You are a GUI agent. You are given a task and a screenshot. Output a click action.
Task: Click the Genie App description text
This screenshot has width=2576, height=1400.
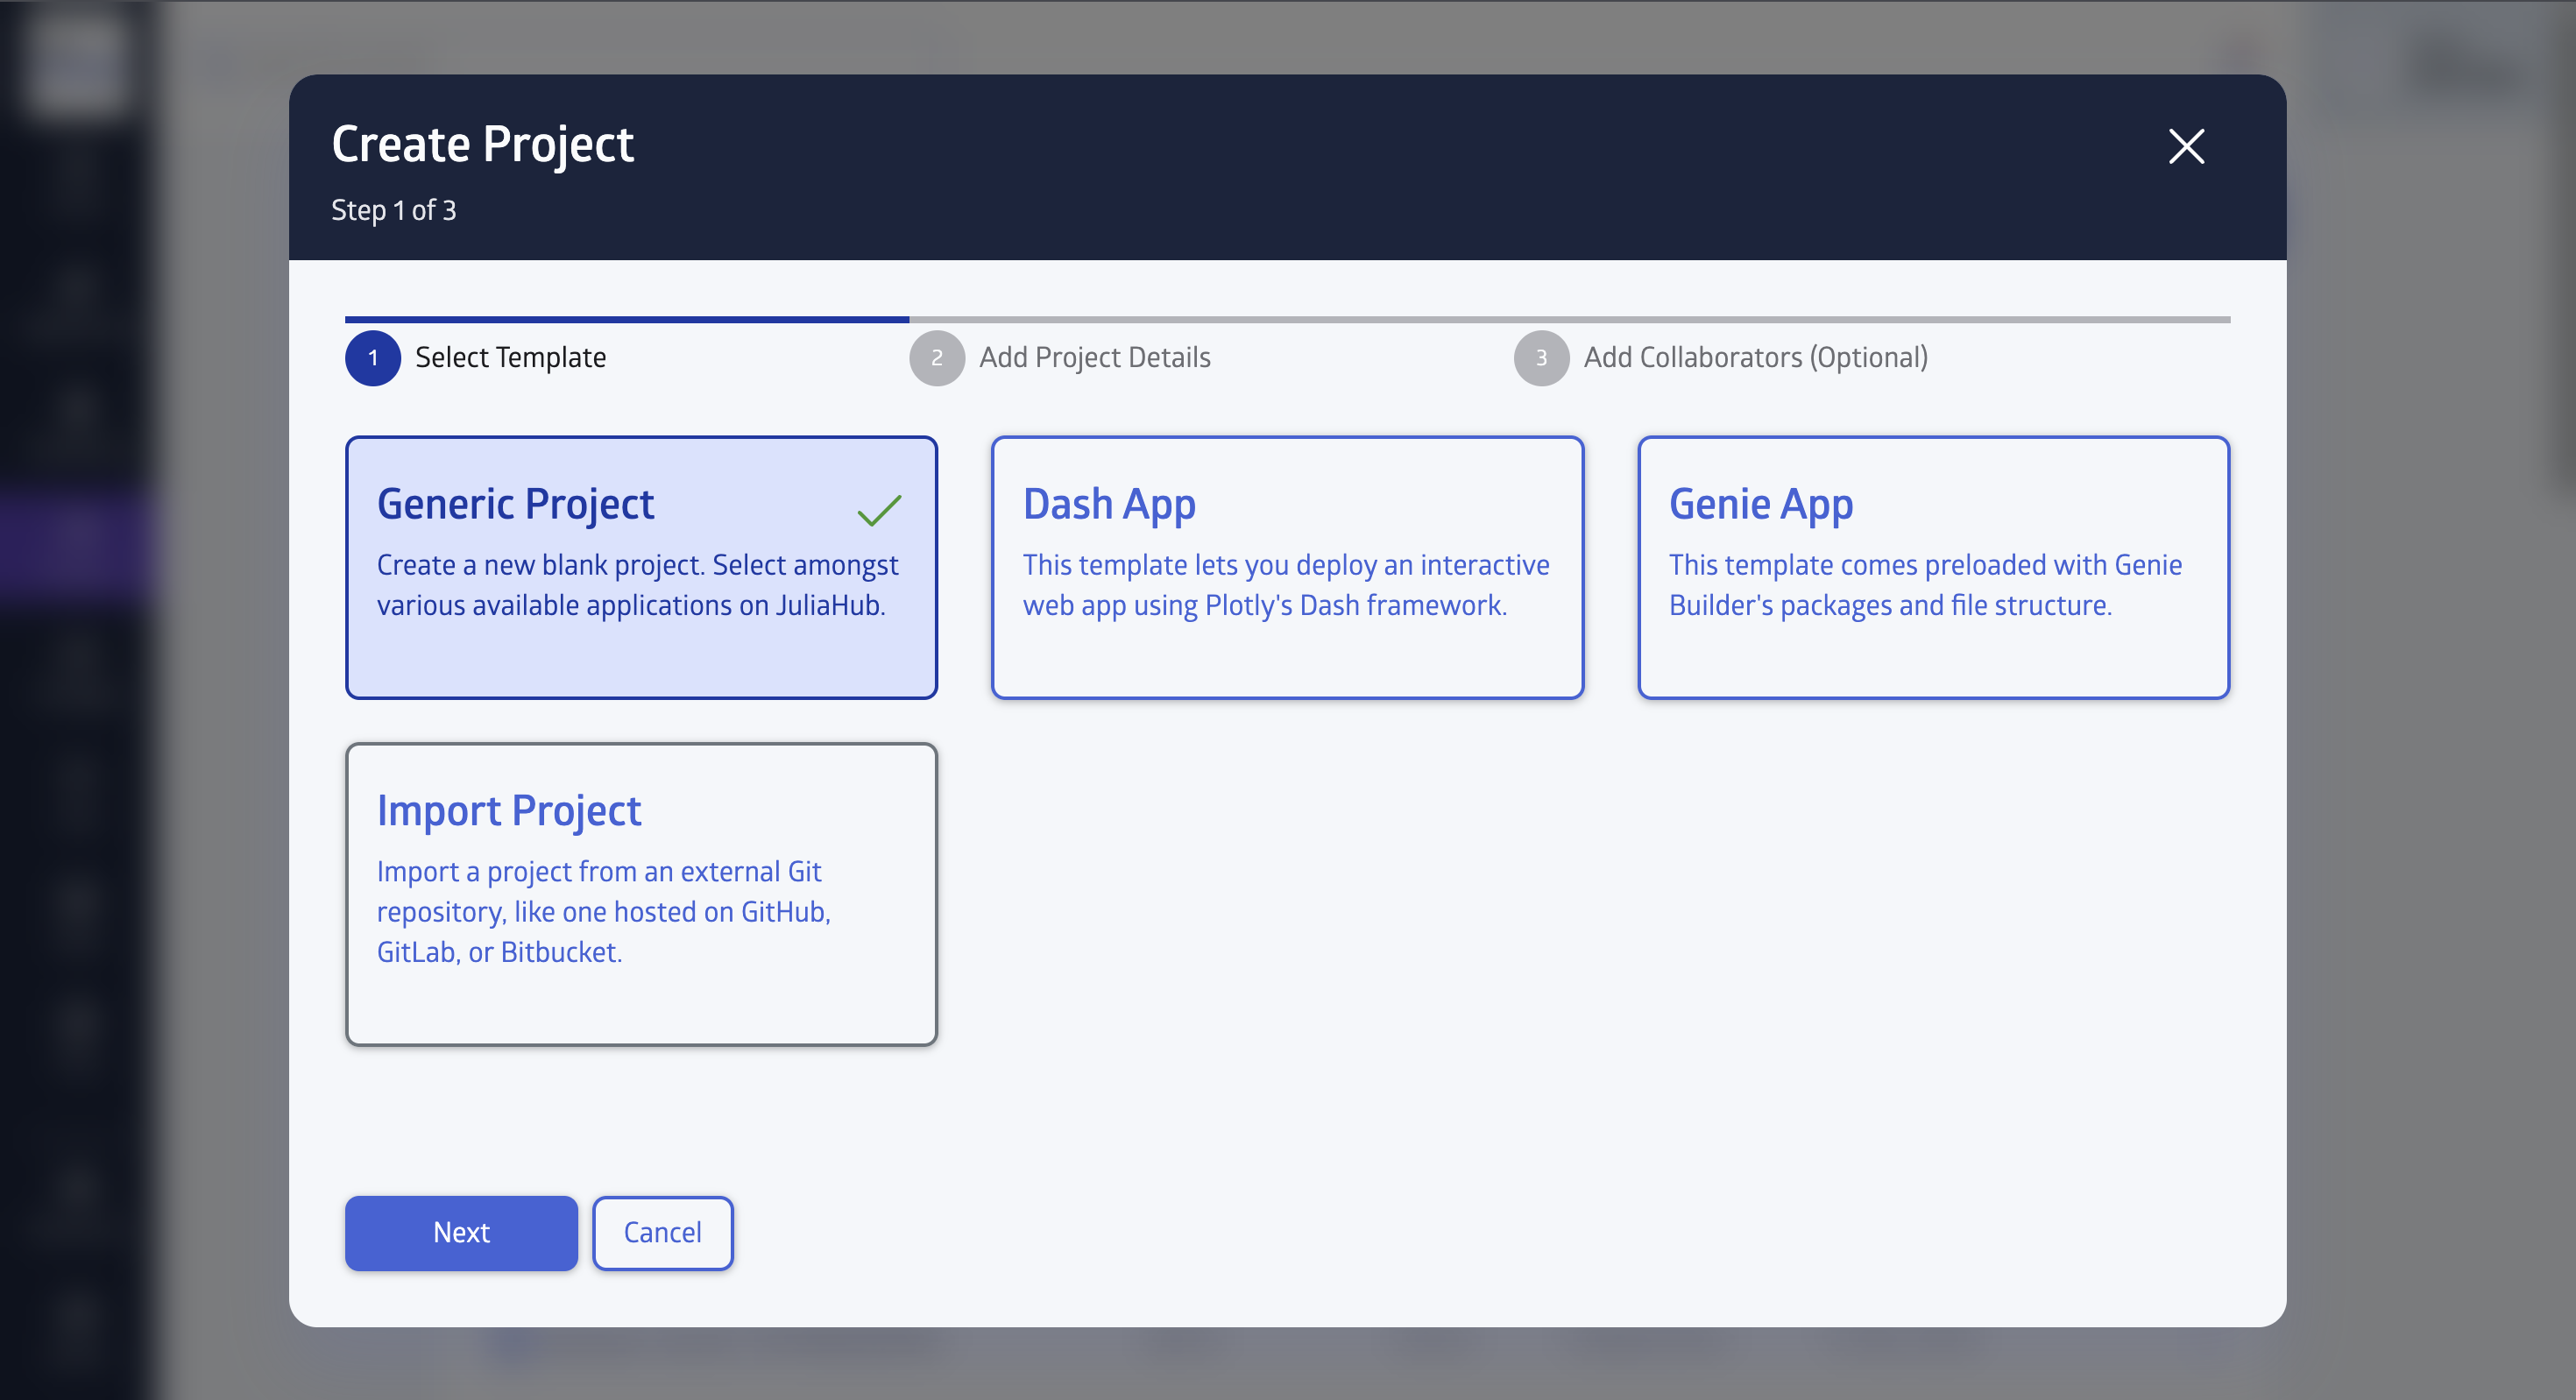coord(1925,585)
